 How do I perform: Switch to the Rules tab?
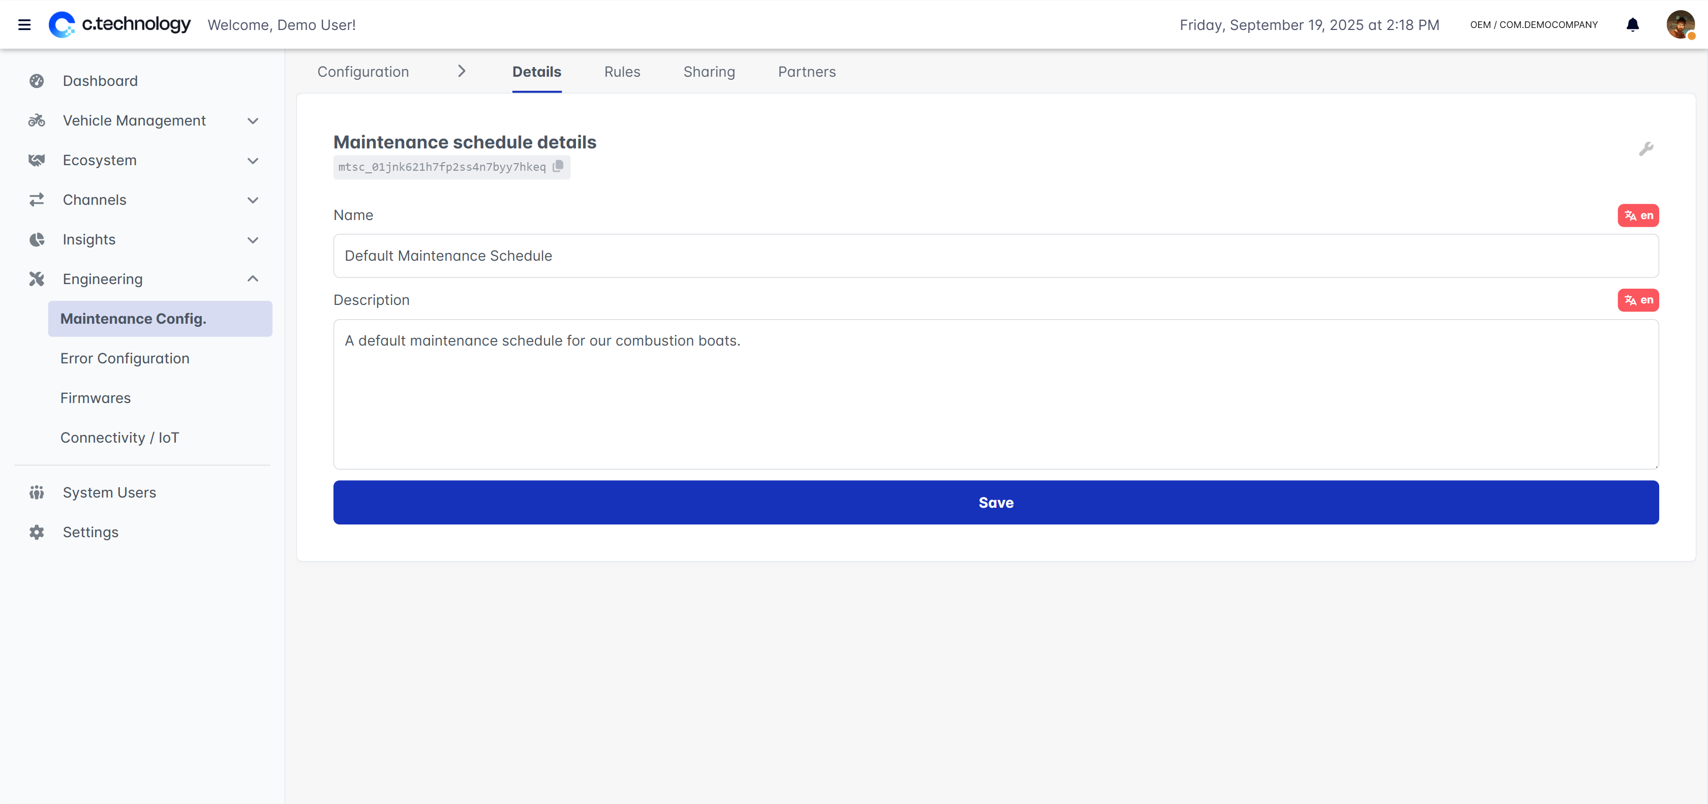tap(622, 72)
